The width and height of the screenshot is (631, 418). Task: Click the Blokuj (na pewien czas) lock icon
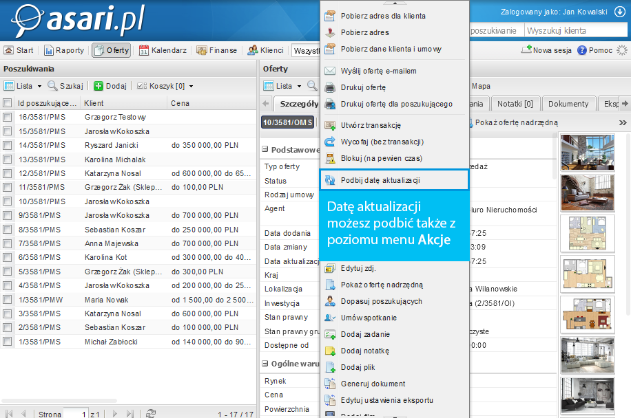[x=330, y=158]
